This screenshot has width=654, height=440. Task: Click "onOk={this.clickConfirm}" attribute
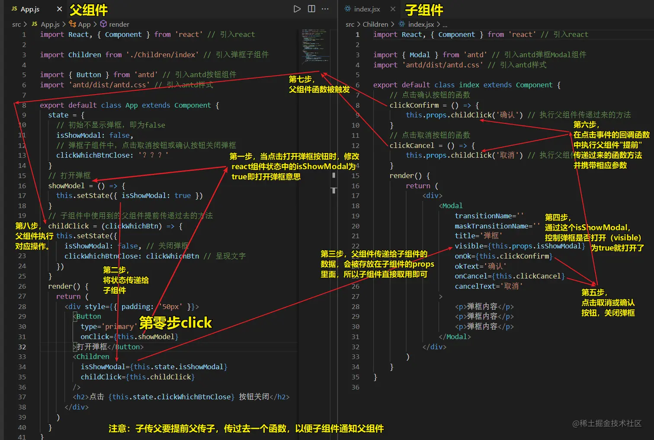[503, 256]
